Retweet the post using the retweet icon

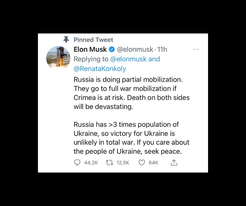[x=110, y=162]
